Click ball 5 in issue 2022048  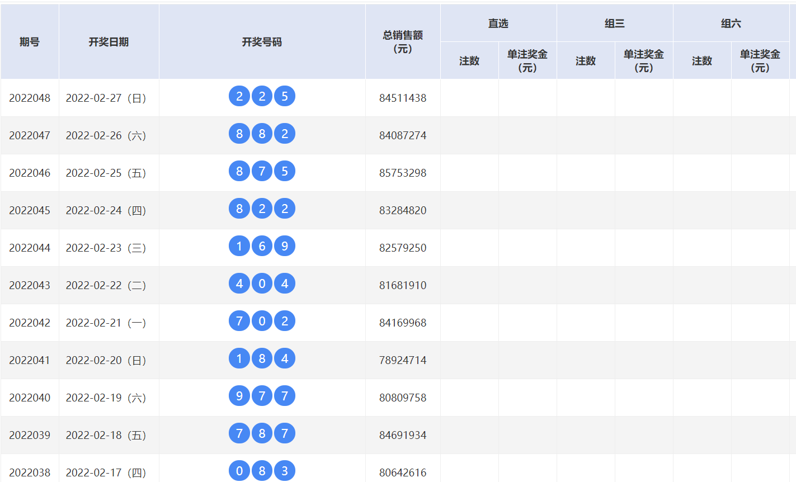point(285,96)
